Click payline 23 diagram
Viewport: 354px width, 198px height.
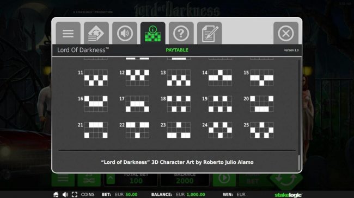point(179,130)
